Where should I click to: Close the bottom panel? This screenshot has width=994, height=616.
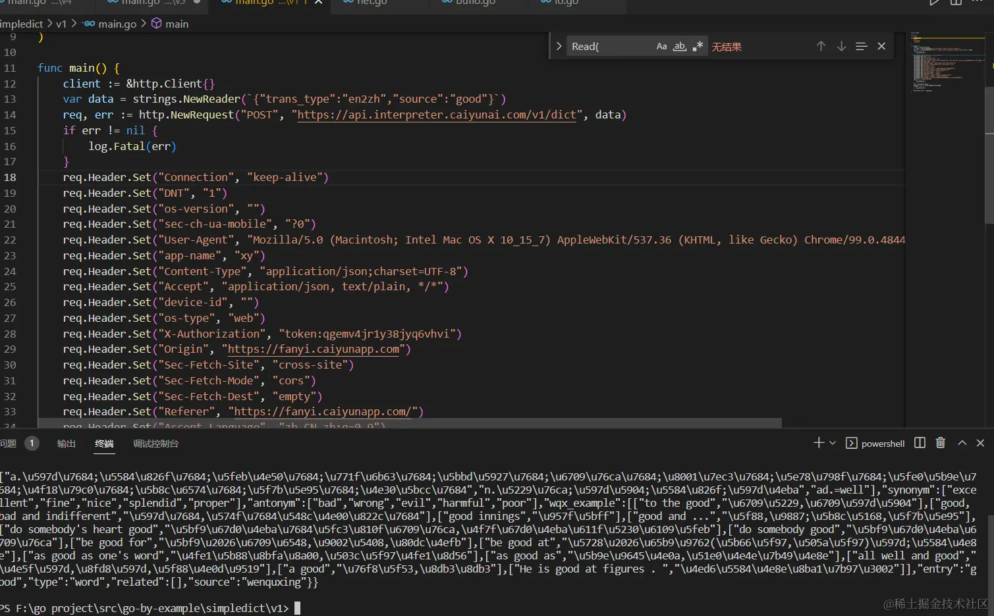[x=980, y=443]
